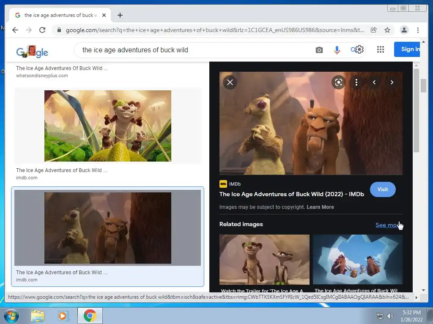Screen dimensions: 433x324
Task: Click the Visit button
Action: click(382, 189)
